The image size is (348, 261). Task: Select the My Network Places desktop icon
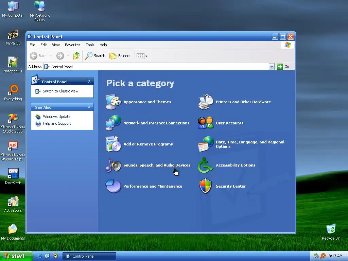(40, 11)
